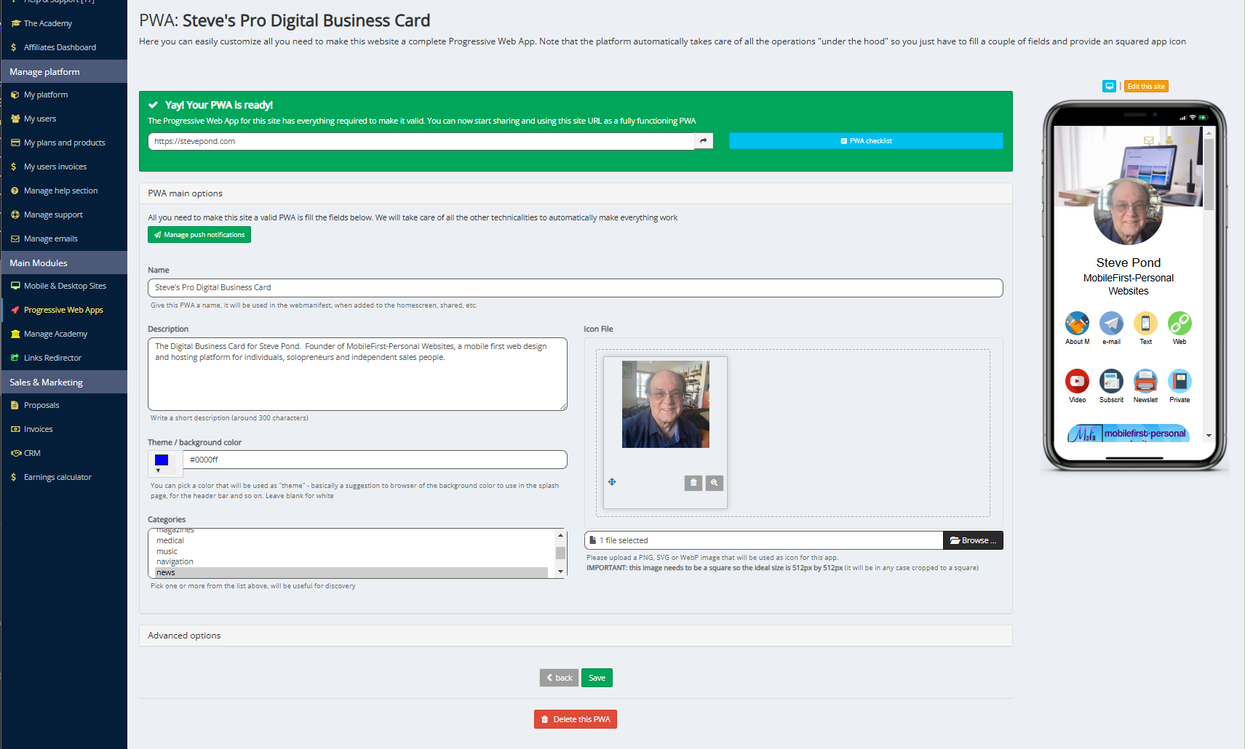Open Mobile & Desktop Sites
1245x749 pixels.
[65, 285]
